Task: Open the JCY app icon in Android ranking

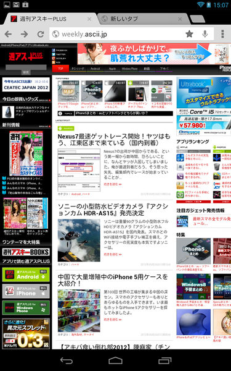Action: pyautogui.click(x=217, y=185)
